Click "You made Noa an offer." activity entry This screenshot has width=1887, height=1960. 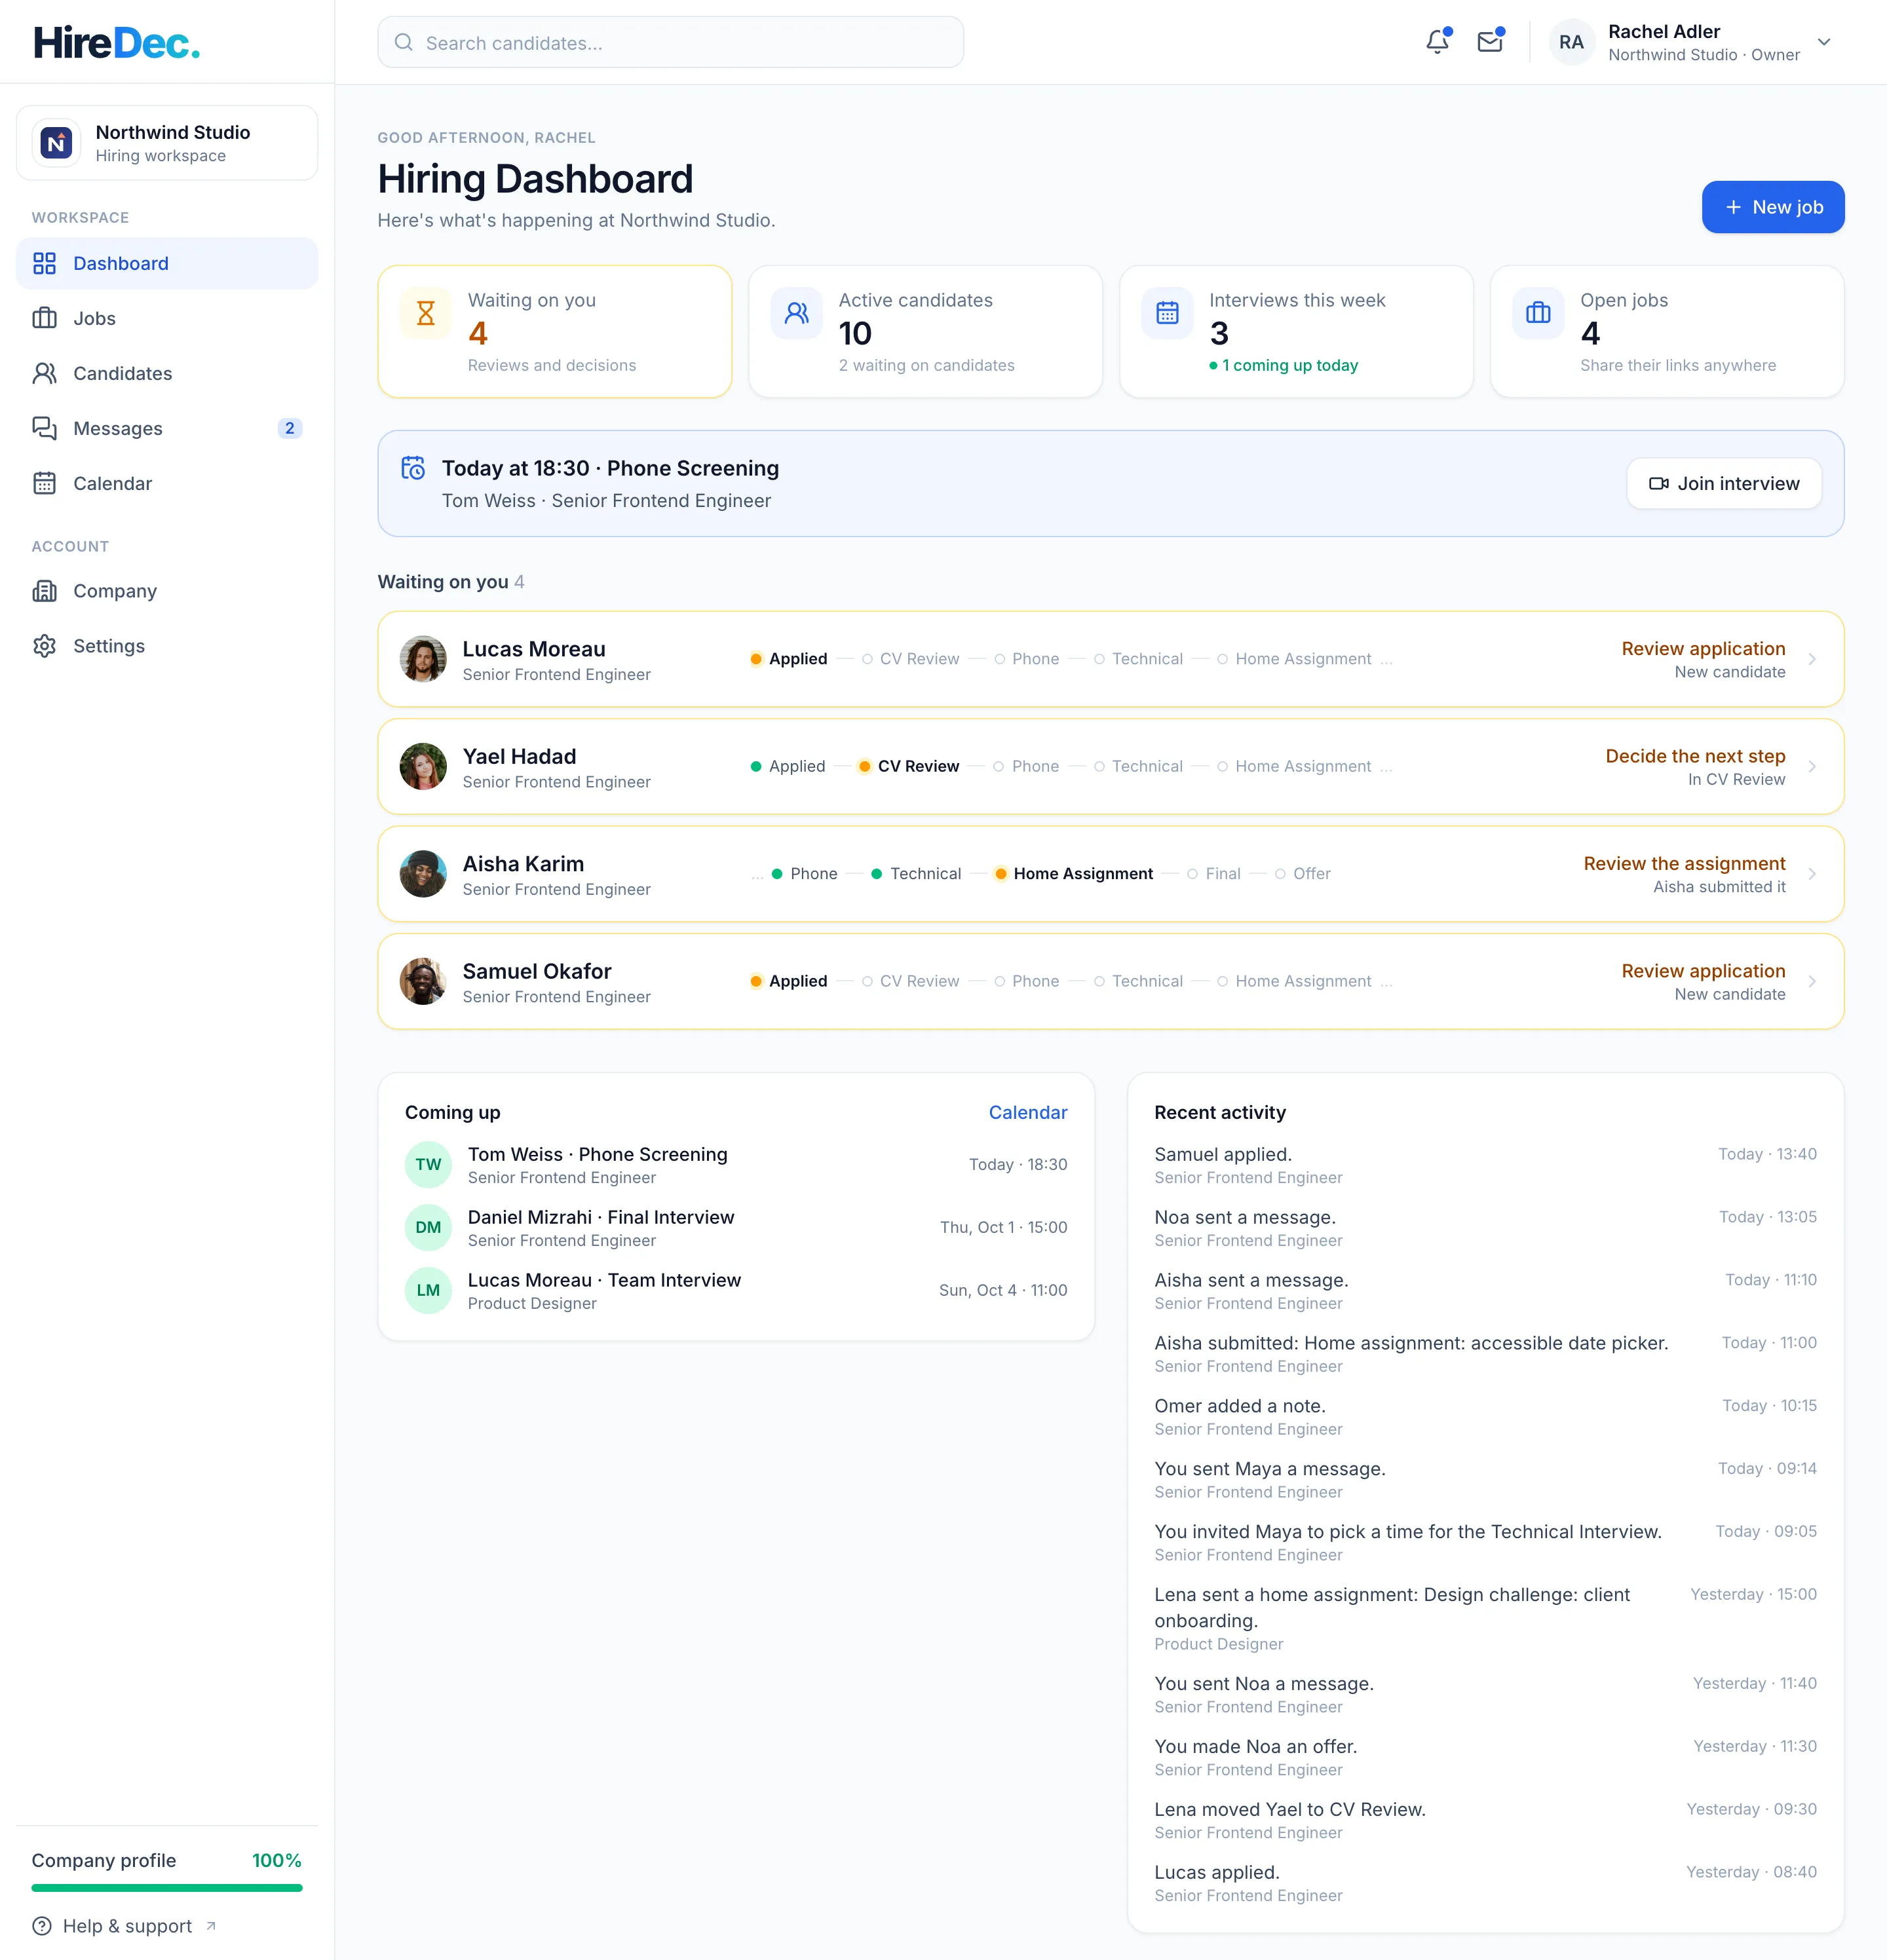pos(1485,1757)
